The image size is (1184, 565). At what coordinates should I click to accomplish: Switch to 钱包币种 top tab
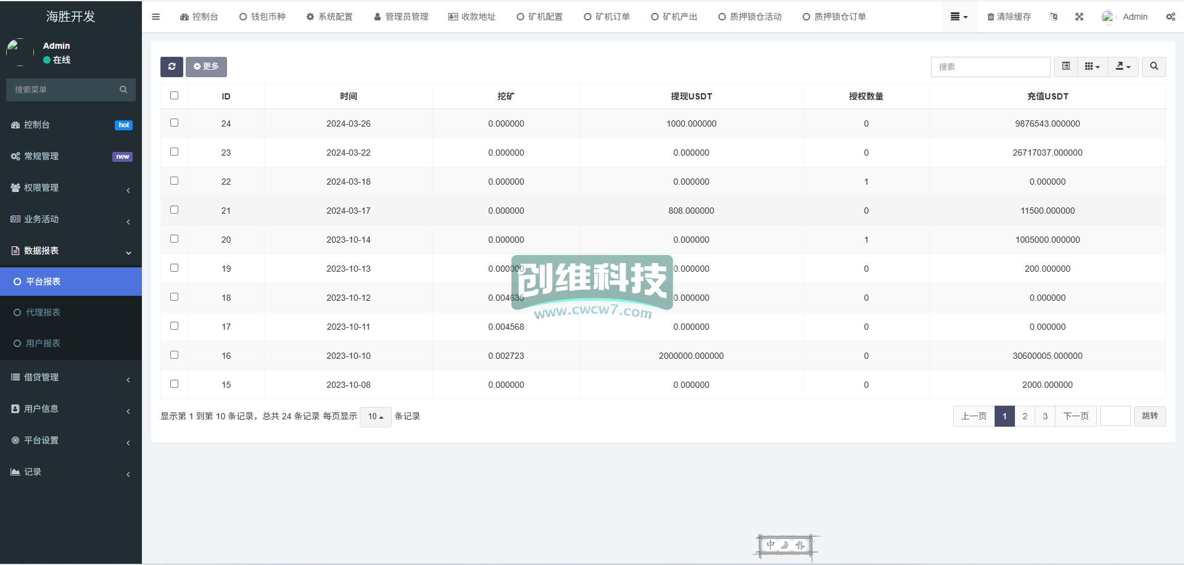pos(262,17)
